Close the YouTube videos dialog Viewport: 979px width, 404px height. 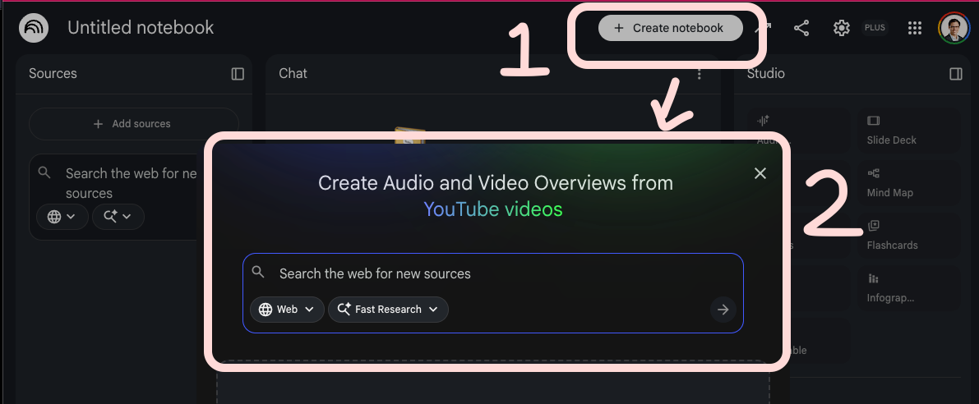760,173
